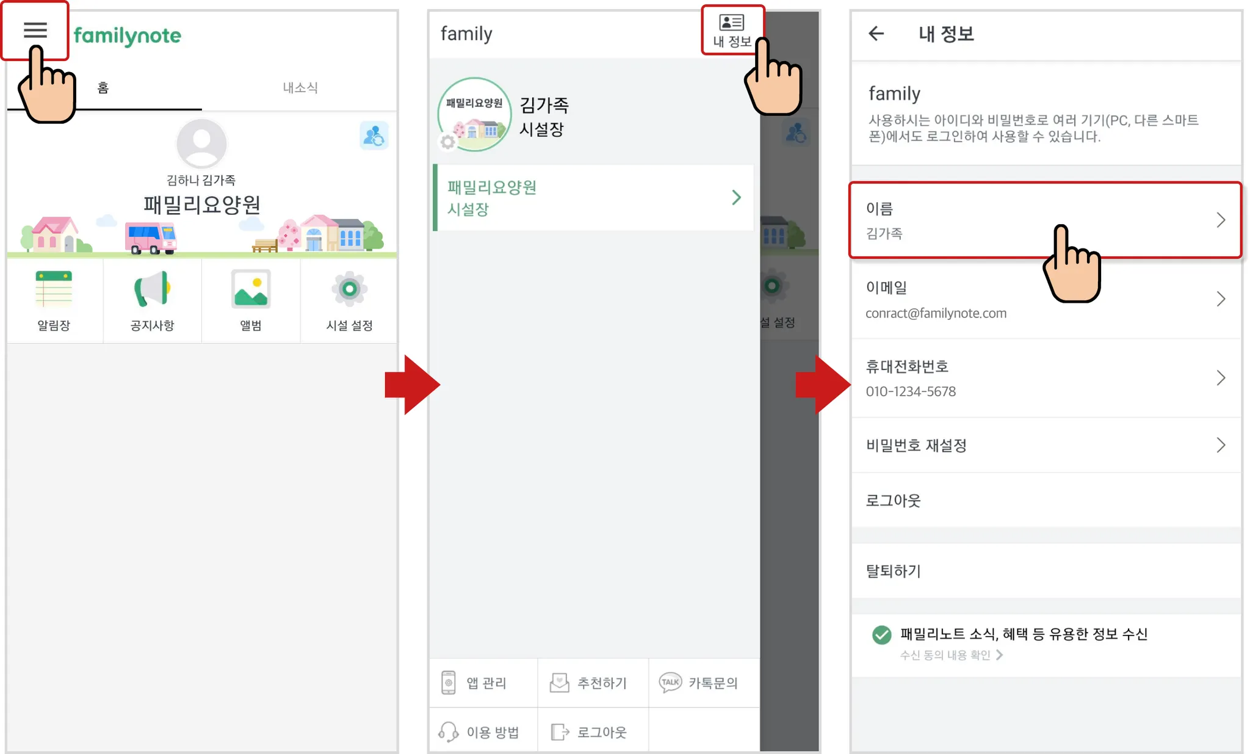Image resolution: width=1250 pixels, height=754 pixels.
Task: Open the 시설 설정 gear icon
Action: tap(349, 288)
